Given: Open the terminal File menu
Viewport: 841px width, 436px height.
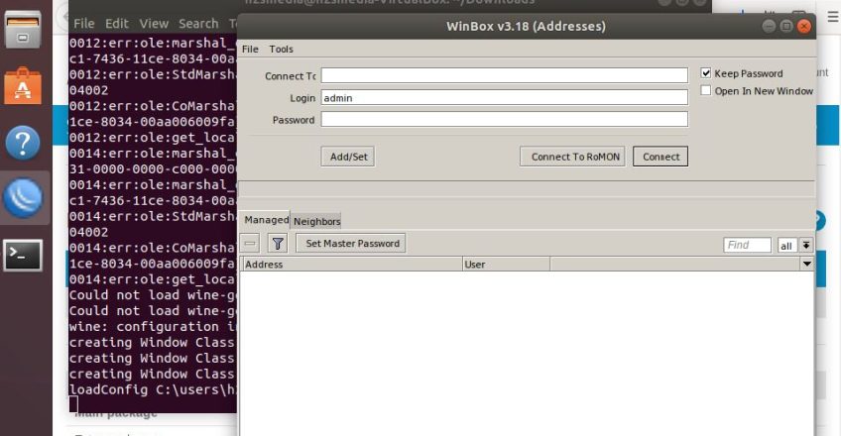Looking at the screenshot, I should (x=83, y=24).
